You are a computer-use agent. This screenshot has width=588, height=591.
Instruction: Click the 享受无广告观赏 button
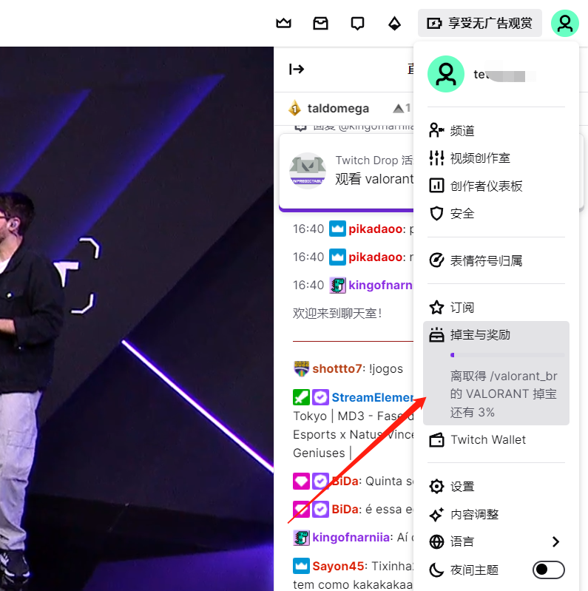(480, 24)
